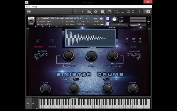Click the Gain FX4 knob
Screen dimensions: 177x111
tap(91, 56)
